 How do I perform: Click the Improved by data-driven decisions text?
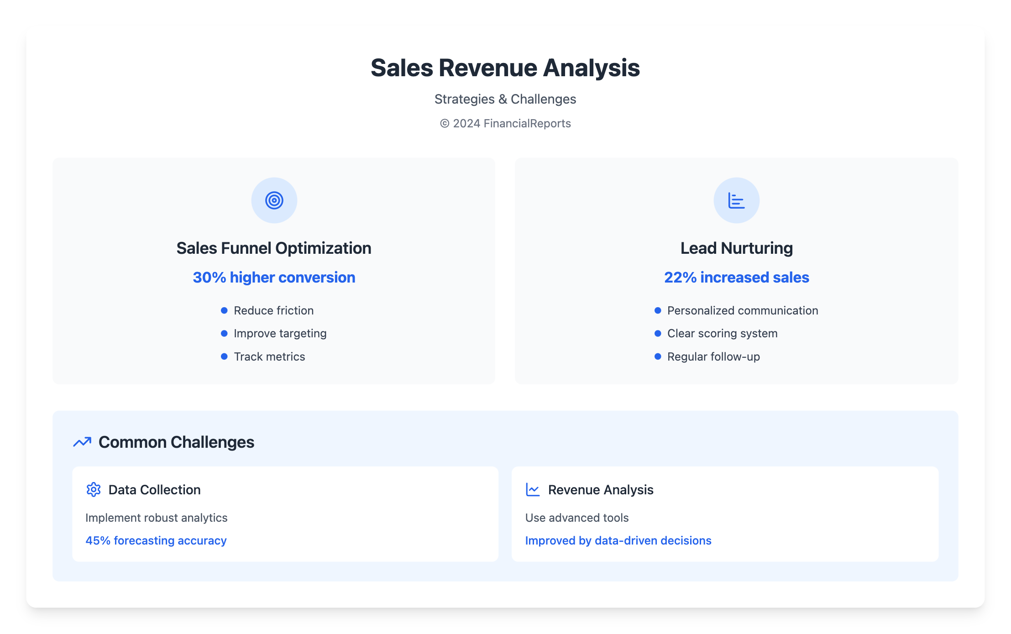tap(618, 540)
